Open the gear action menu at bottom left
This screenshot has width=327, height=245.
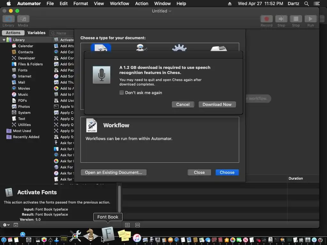click(6, 225)
